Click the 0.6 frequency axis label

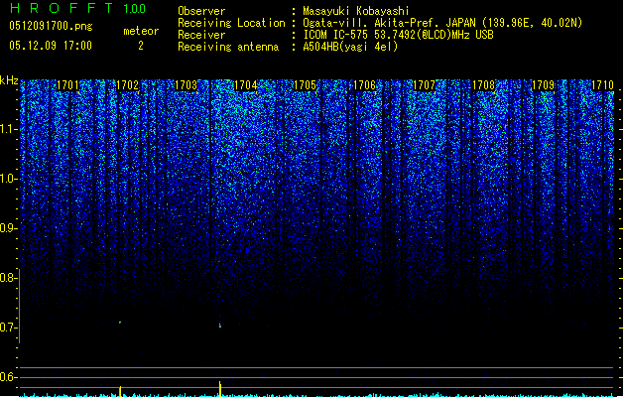(x=8, y=377)
